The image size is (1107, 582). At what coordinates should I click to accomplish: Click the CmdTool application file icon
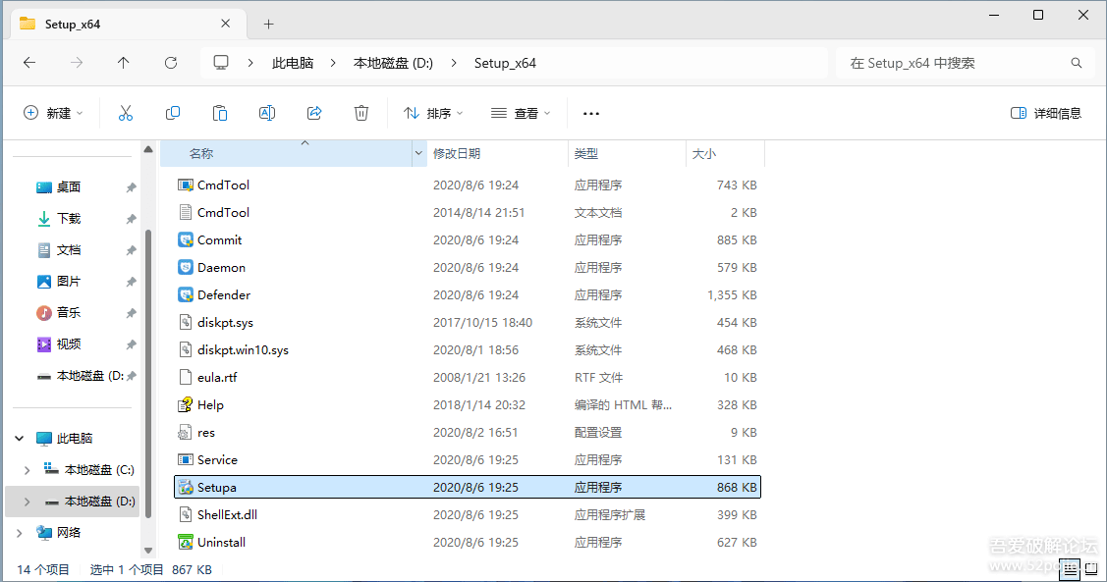tap(185, 185)
